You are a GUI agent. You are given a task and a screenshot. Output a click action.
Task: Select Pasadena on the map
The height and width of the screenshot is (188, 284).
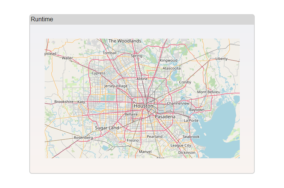165,117
